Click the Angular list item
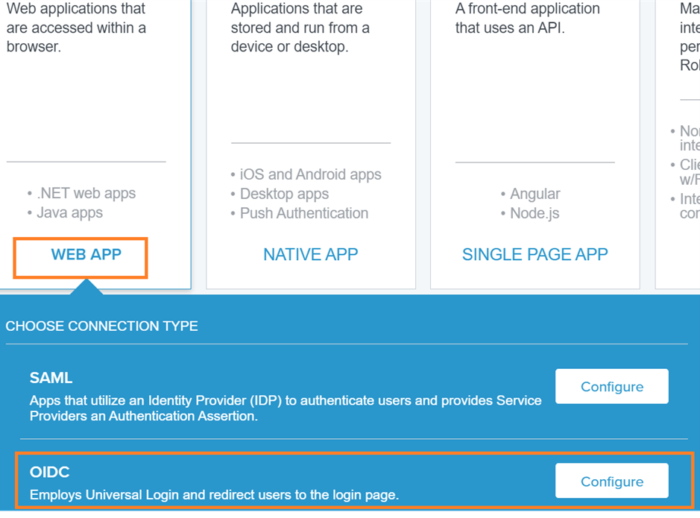The image size is (700, 518). tap(531, 193)
